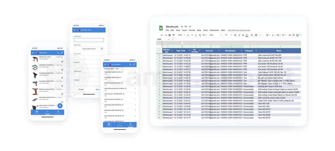Switch to Warehouse tab in Accountable screen
This screenshot has width=335, height=151.
(x=109, y=125)
